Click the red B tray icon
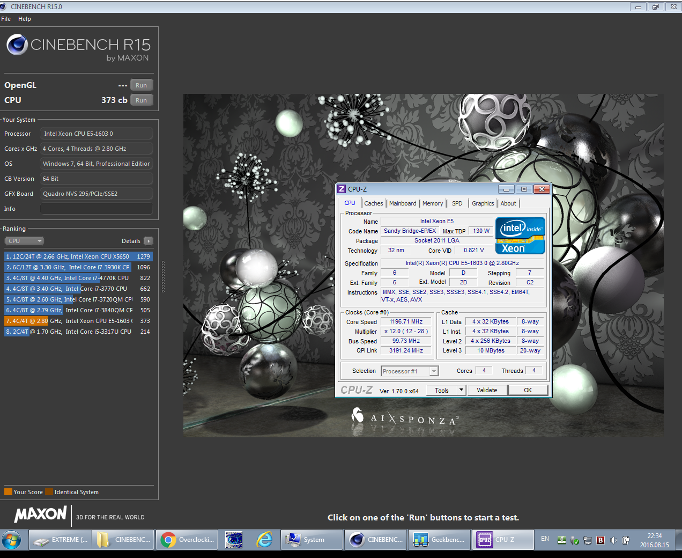Screen dimensions: 682x558 [x=601, y=540]
